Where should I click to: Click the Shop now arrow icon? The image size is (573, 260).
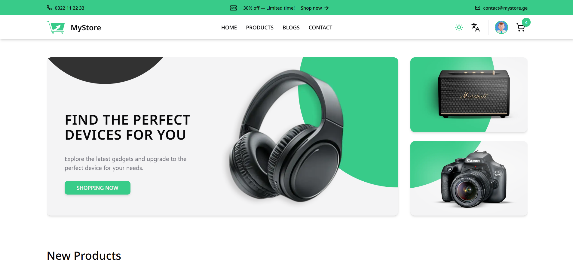coord(326,8)
